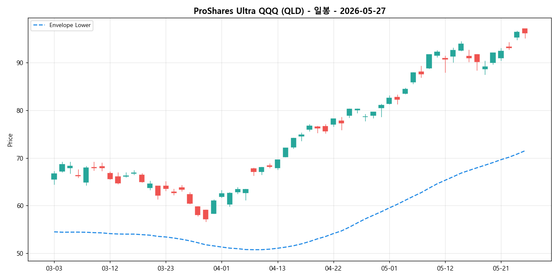
Task: Click the Price y-axis label
Action: click(10, 140)
